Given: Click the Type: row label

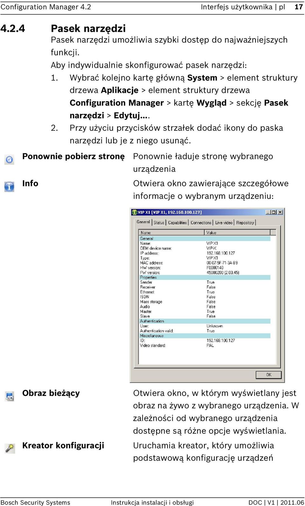Looking at the screenshot, I should tap(145, 258).
